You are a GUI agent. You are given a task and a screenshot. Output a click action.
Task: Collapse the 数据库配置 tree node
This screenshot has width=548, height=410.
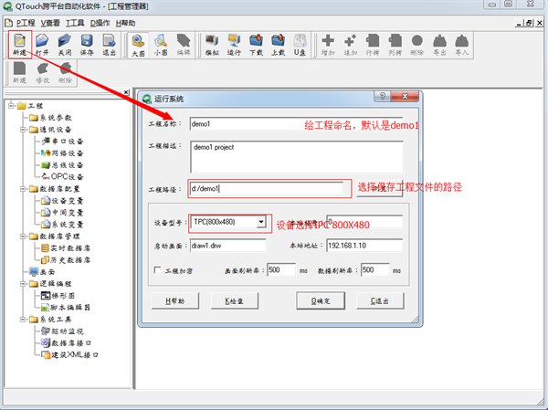tap(22, 188)
